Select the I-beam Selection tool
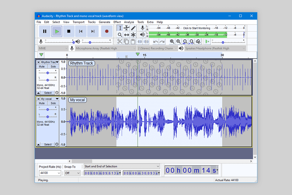 (120, 28)
